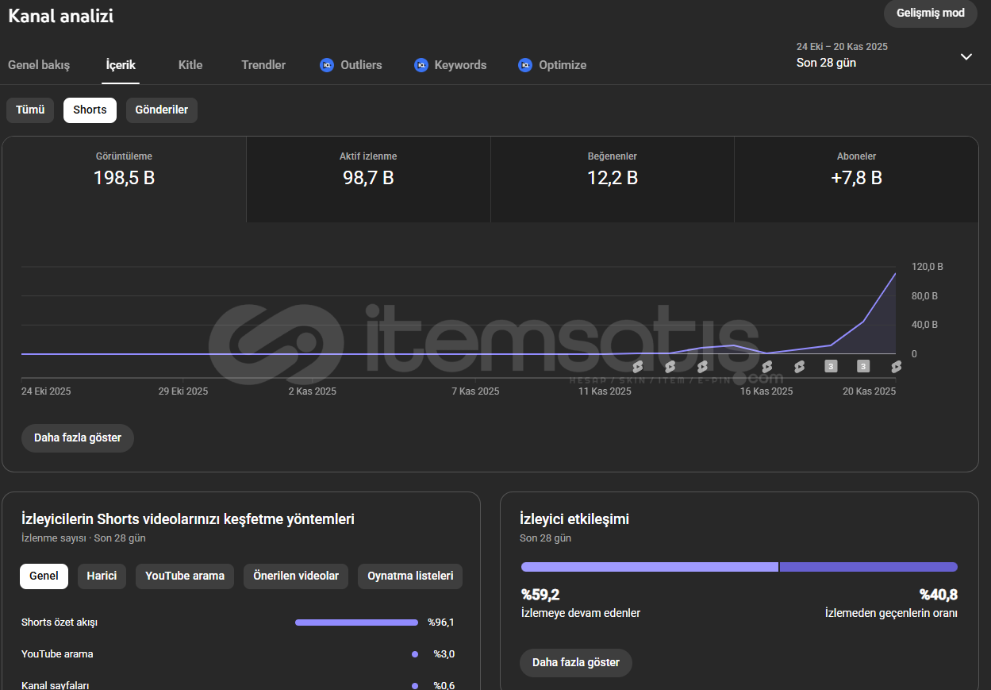Expand the date range dropdown chevron

(966, 56)
